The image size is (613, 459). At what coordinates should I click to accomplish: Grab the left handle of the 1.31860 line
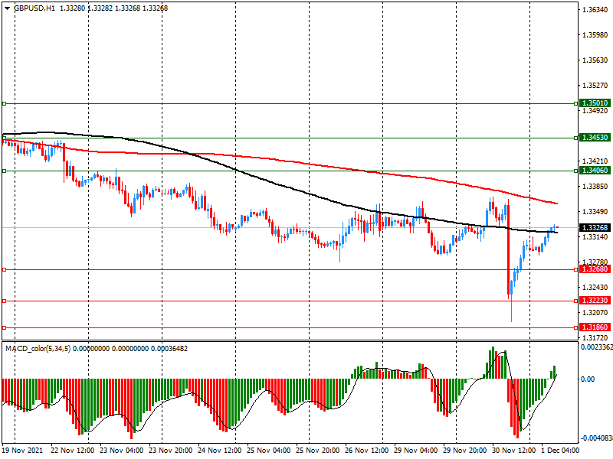4,328
